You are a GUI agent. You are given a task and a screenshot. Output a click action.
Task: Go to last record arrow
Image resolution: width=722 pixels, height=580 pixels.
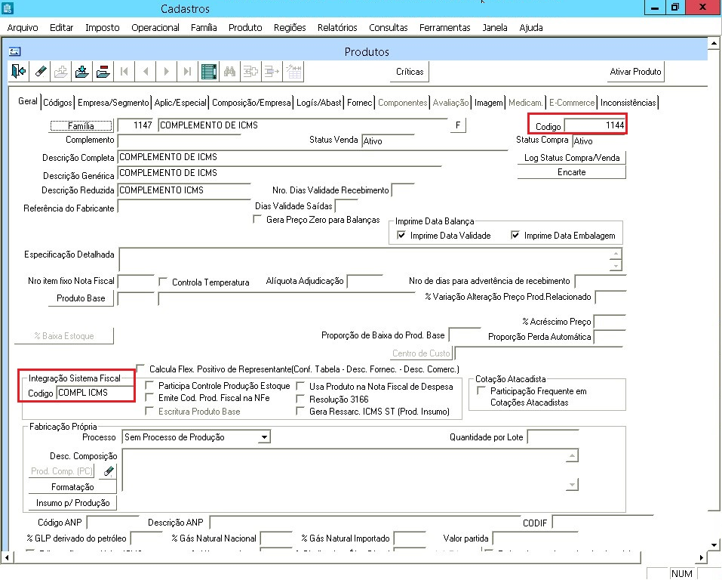[x=187, y=72]
